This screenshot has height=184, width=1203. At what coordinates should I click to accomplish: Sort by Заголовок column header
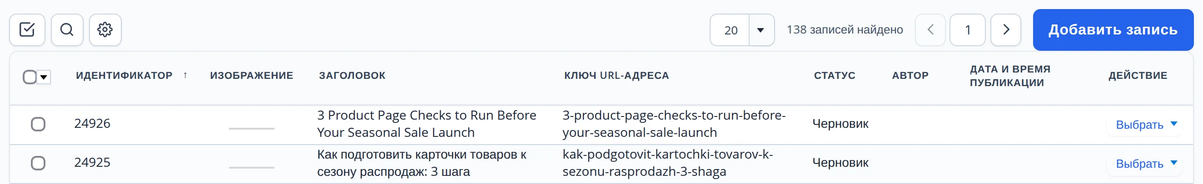point(352,76)
